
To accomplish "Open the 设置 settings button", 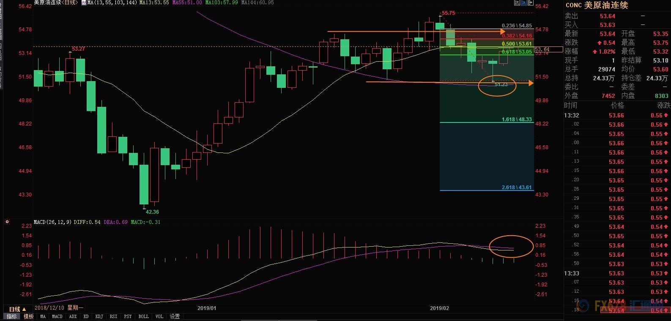I will tap(175, 316).
